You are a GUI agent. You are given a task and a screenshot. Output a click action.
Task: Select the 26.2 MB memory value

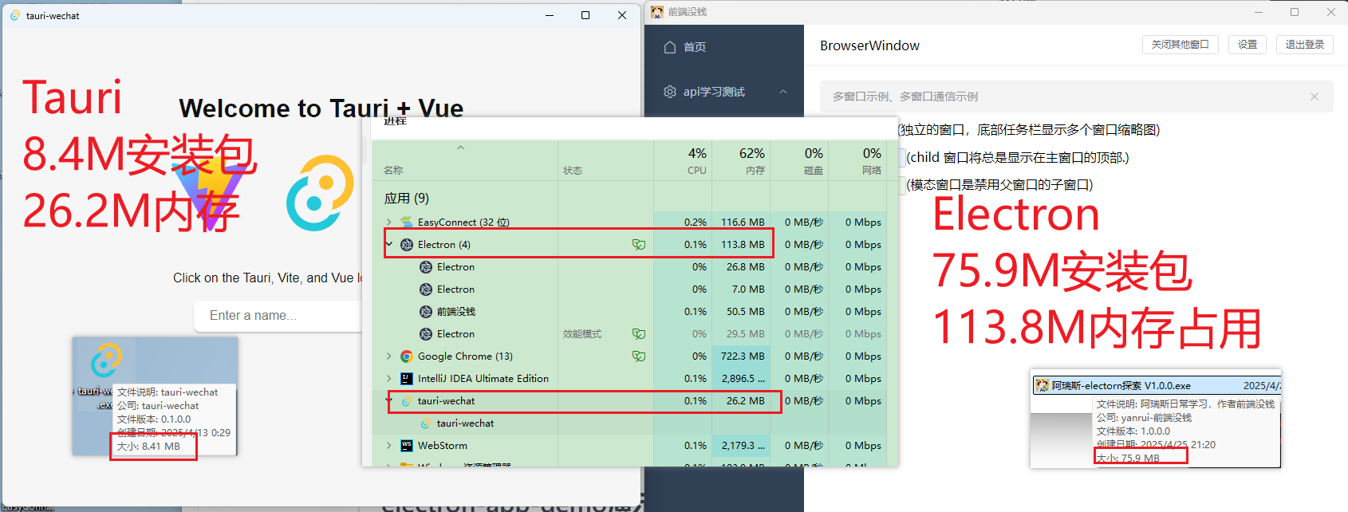point(746,401)
